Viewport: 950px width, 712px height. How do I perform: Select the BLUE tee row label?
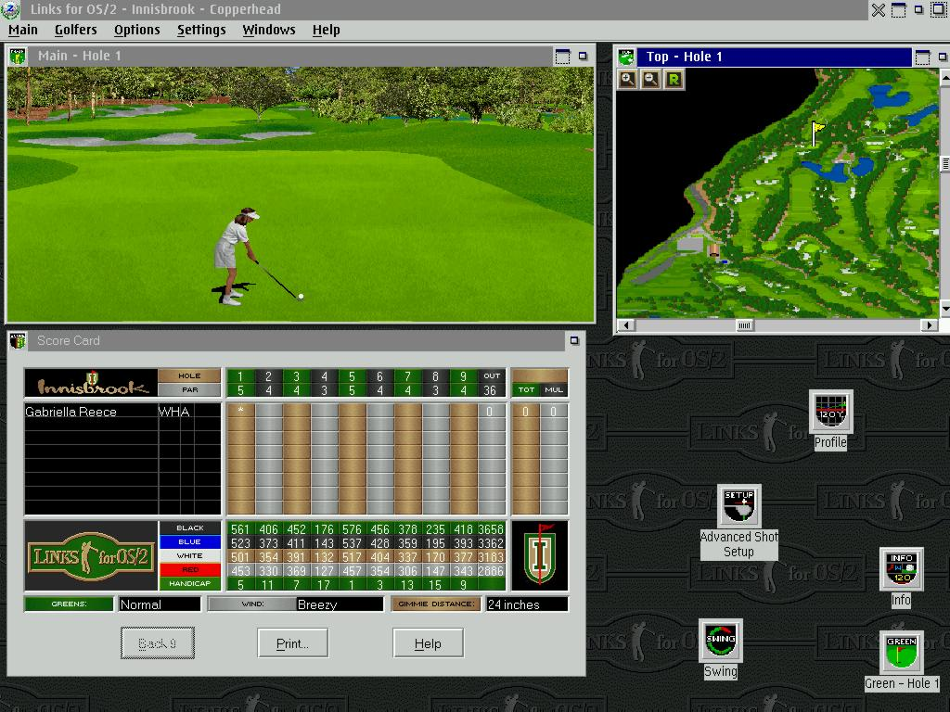(189, 541)
